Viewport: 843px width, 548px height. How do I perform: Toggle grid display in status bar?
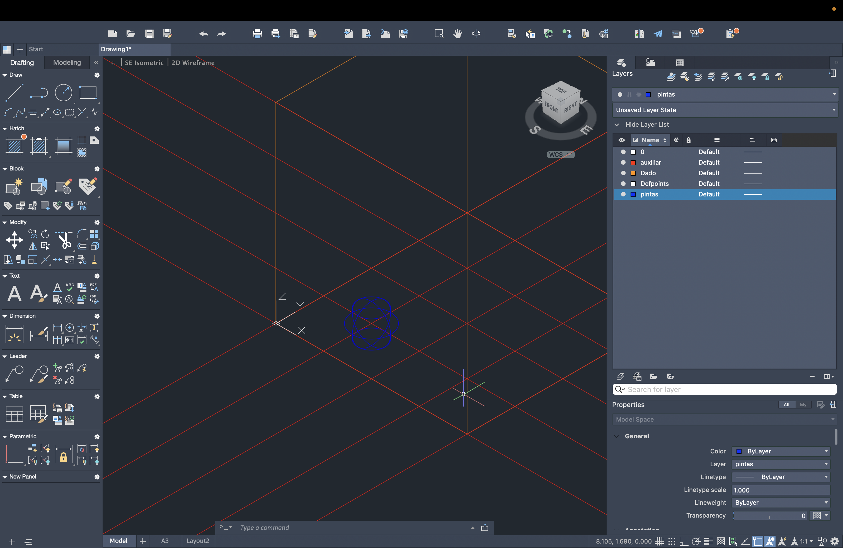tap(659, 541)
